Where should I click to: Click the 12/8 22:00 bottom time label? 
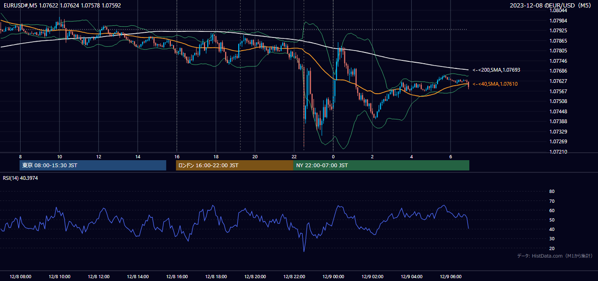[x=294, y=277]
